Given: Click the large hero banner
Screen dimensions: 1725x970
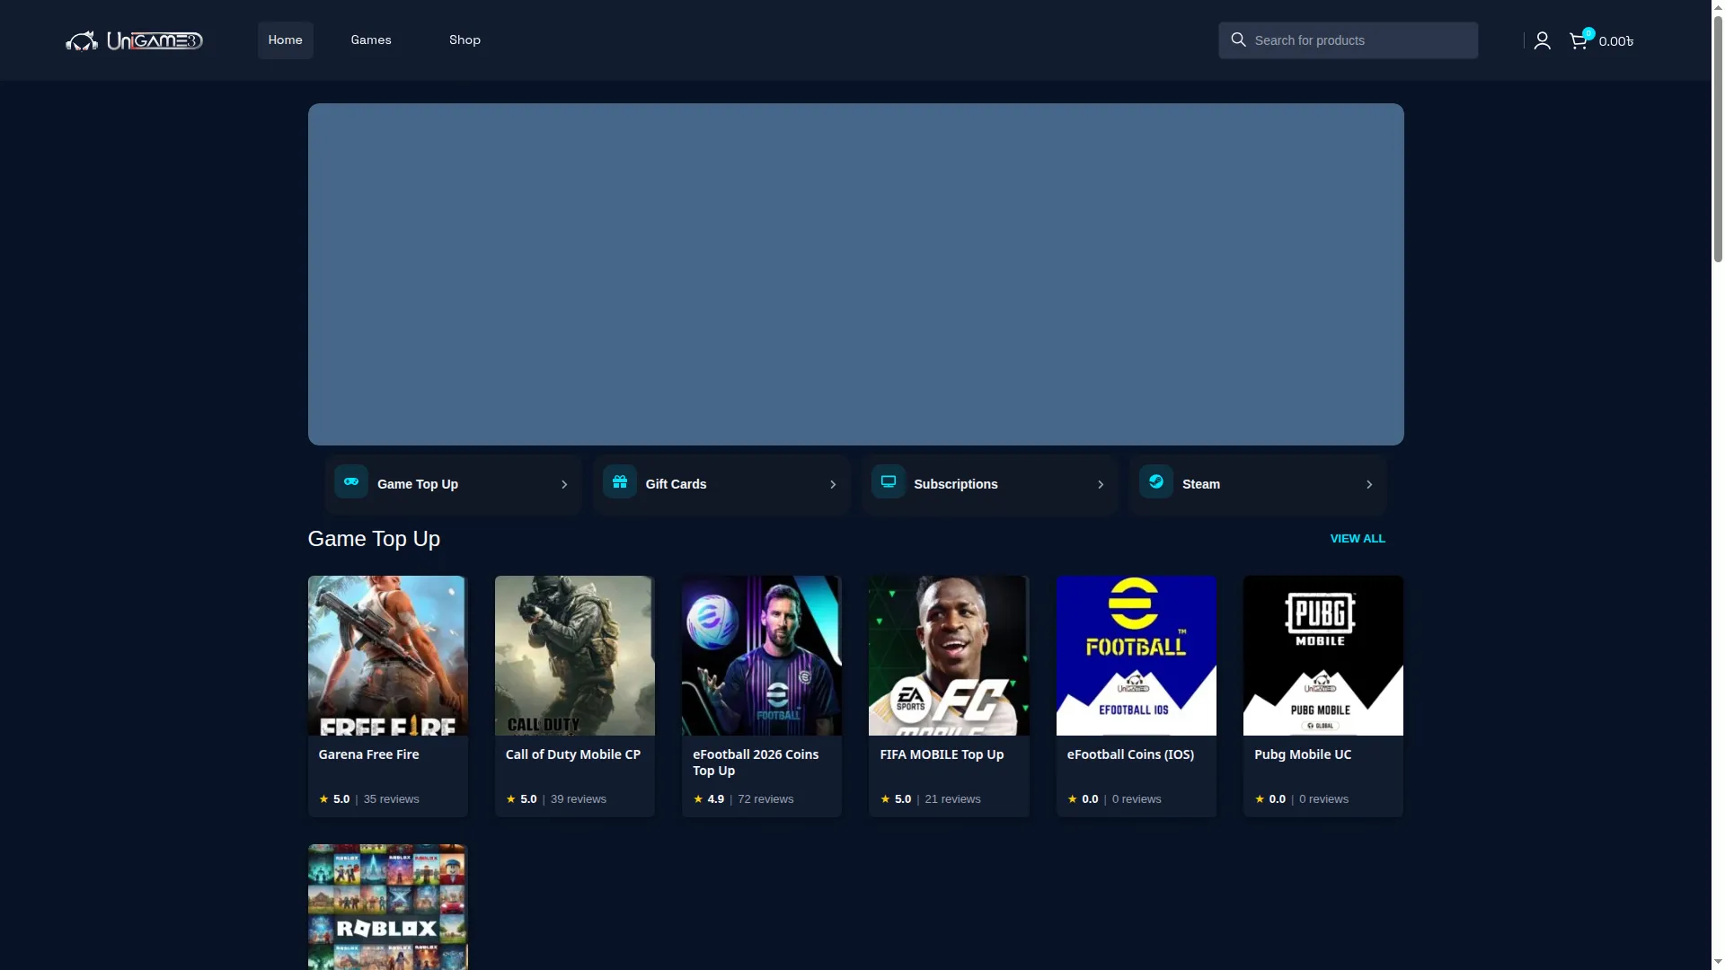Looking at the screenshot, I should (856, 274).
